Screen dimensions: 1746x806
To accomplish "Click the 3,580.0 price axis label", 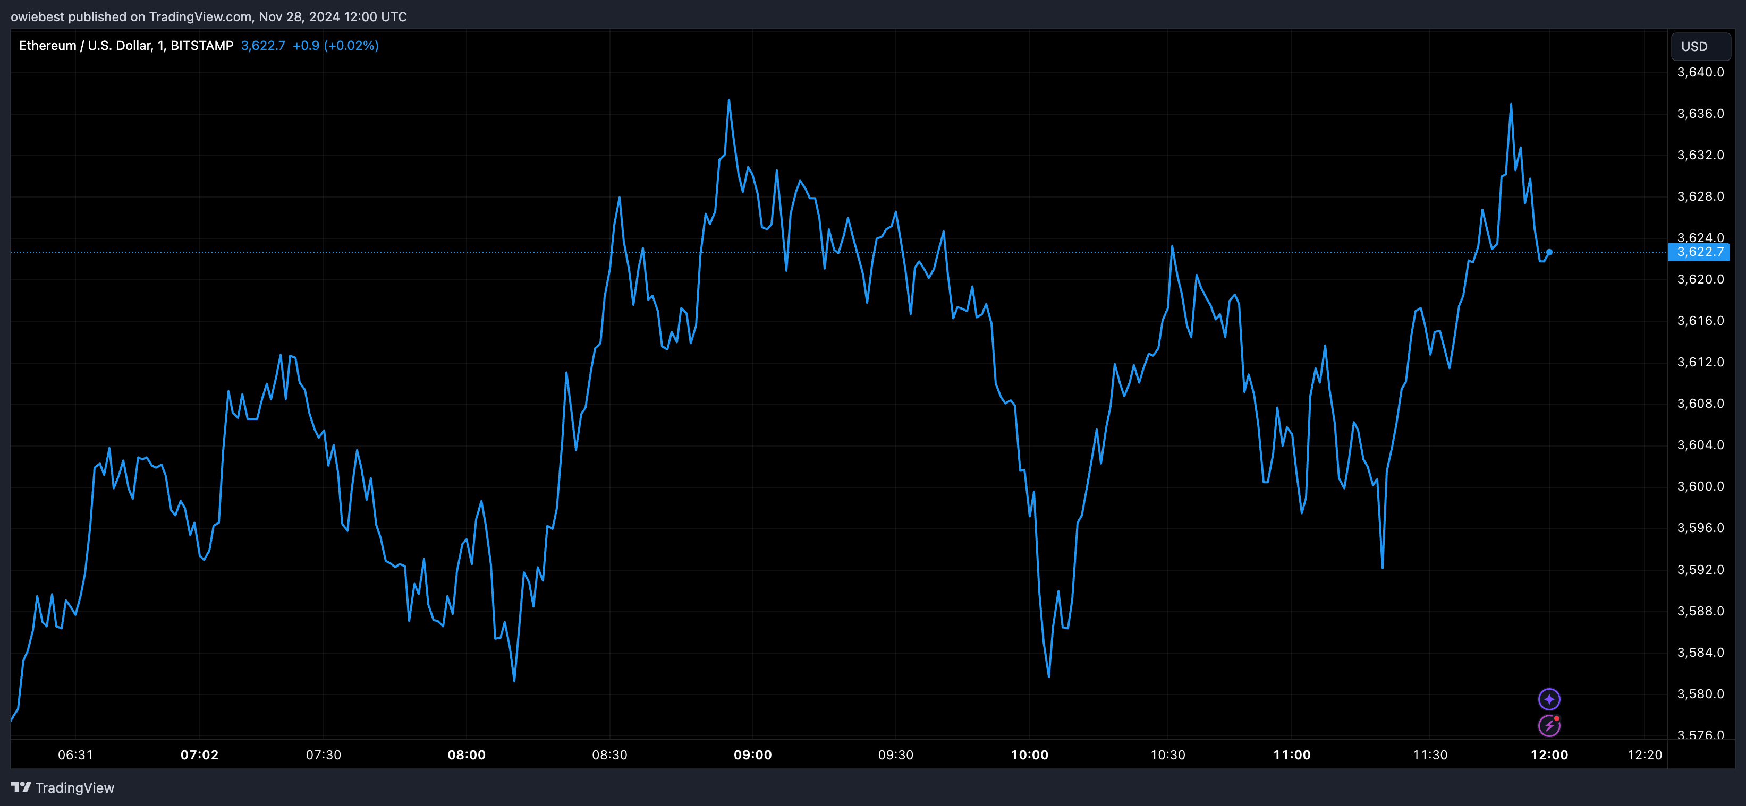I will tap(1701, 693).
